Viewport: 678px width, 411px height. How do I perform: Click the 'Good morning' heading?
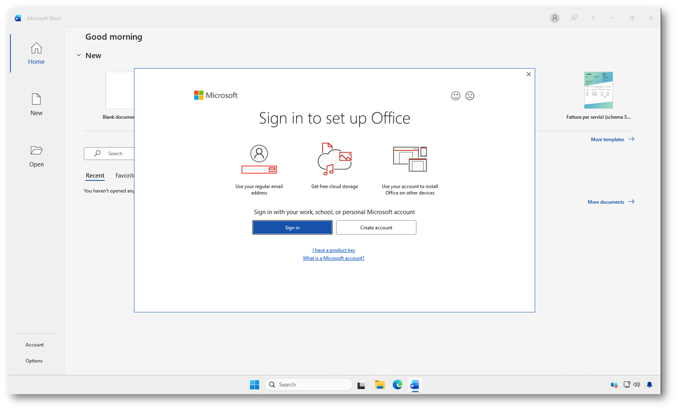tap(114, 37)
